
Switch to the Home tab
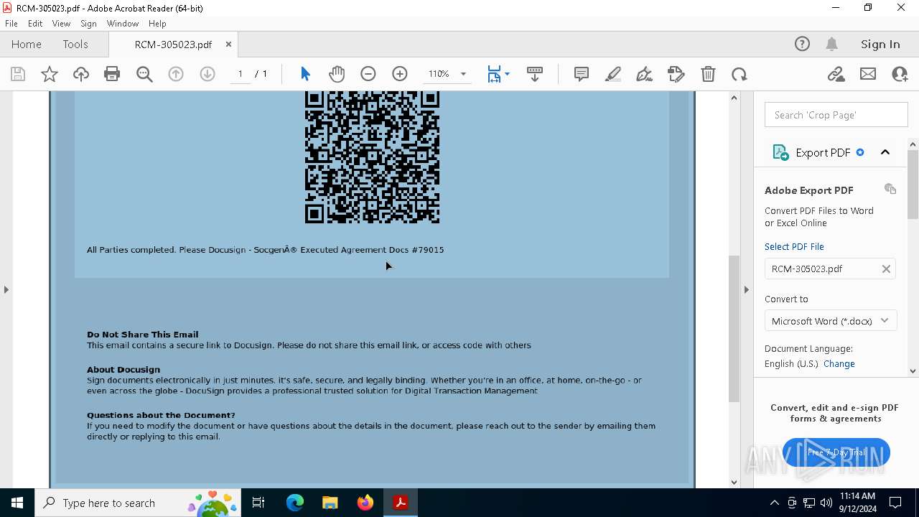point(27,44)
